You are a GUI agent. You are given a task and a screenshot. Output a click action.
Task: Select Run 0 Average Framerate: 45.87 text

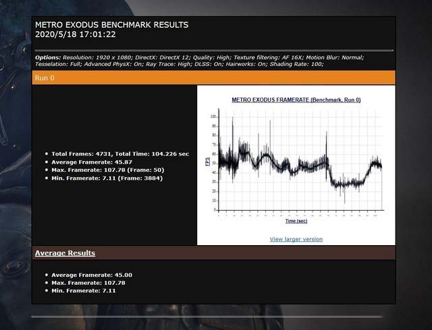(x=92, y=162)
